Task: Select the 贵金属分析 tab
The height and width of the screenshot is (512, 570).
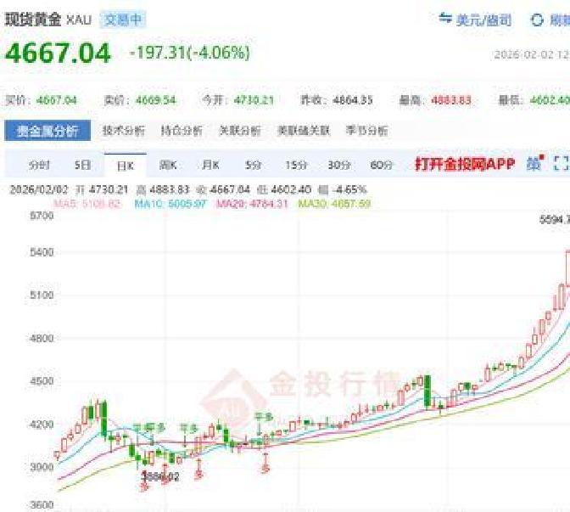Action: pyautogui.click(x=47, y=131)
